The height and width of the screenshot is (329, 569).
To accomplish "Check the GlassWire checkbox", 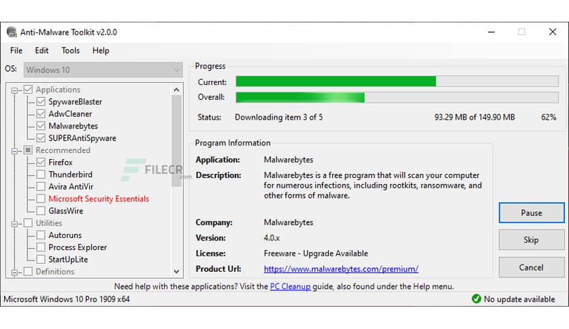I will coord(41,211).
